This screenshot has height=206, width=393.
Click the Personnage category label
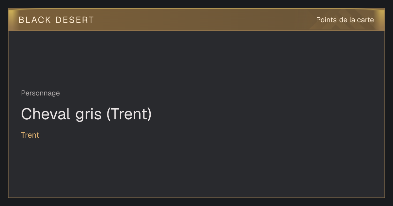[40, 93]
